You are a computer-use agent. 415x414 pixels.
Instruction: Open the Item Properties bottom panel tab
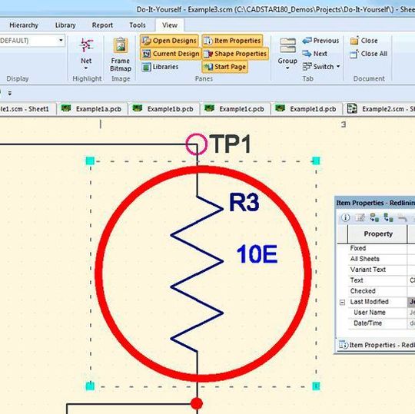377,345
